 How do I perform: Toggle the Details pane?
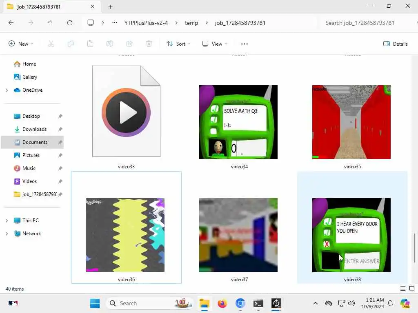396,44
